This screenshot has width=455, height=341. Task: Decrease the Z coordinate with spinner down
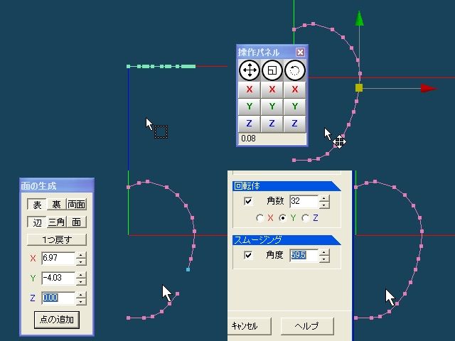click(x=81, y=301)
